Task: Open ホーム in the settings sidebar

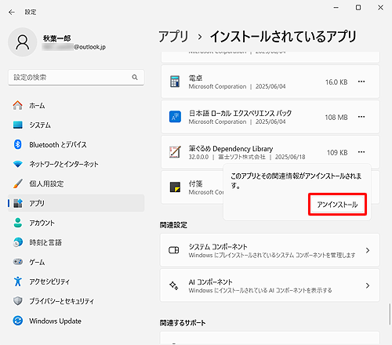Action: click(76, 105)
